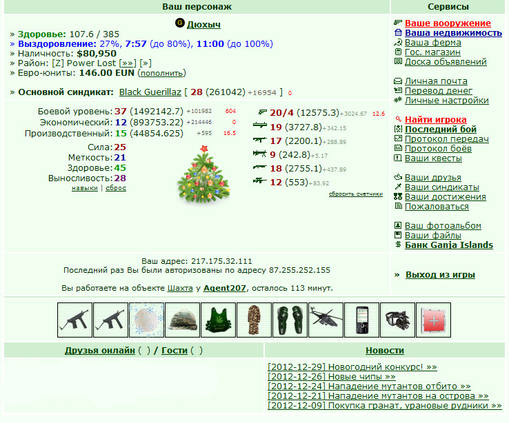Click the pistol skill icon at 20/4

[262, 112]
